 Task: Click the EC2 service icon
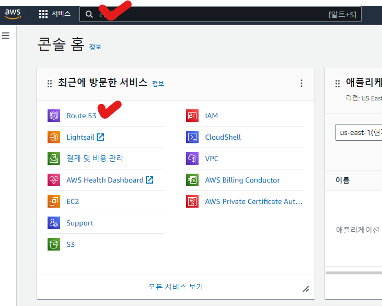point(54,201)
